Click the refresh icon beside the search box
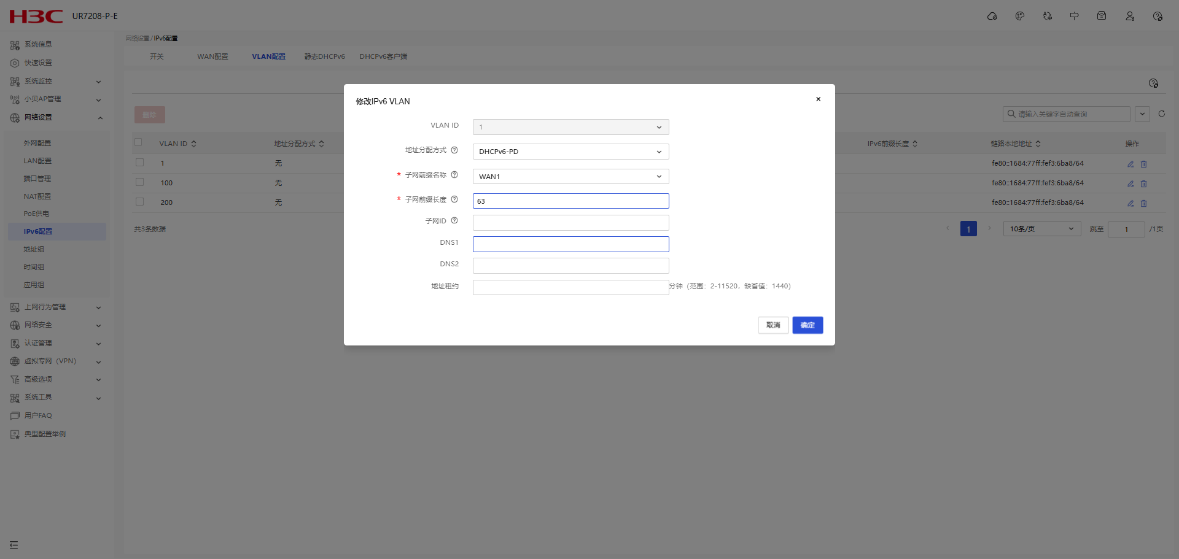This screenshot has height=559, width=1179. [1161, 114]
